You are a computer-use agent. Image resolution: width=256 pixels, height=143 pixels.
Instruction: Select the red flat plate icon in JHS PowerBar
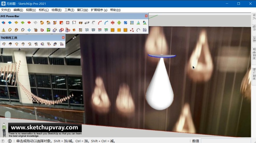pyautogui.click(x=29, y=23)
